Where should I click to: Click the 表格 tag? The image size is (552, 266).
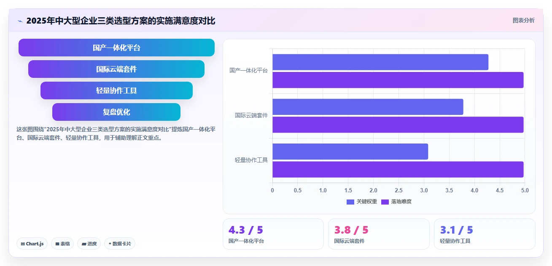pos(62,244)
